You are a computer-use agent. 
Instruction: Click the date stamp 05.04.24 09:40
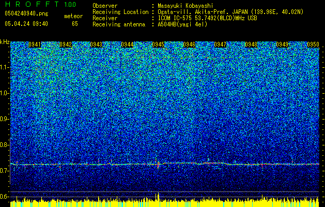click(x=26, y=24)
